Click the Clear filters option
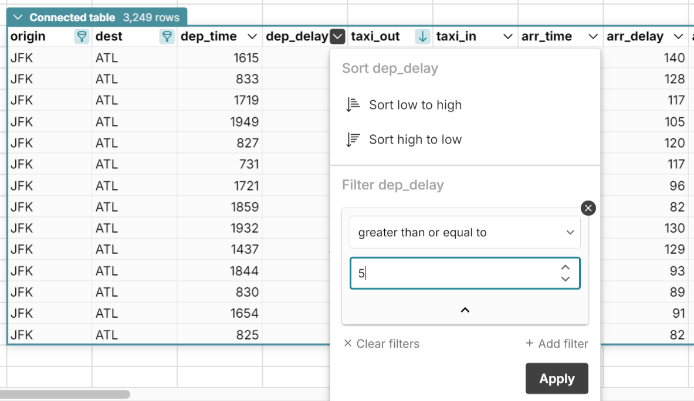This screenshot has width=694, height=401. (x=387, y=344)
